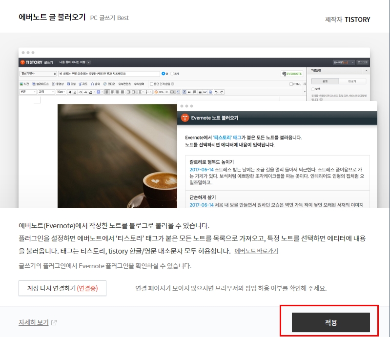Open the 일상다반사 category dropdown in preview

pos(38,74)
